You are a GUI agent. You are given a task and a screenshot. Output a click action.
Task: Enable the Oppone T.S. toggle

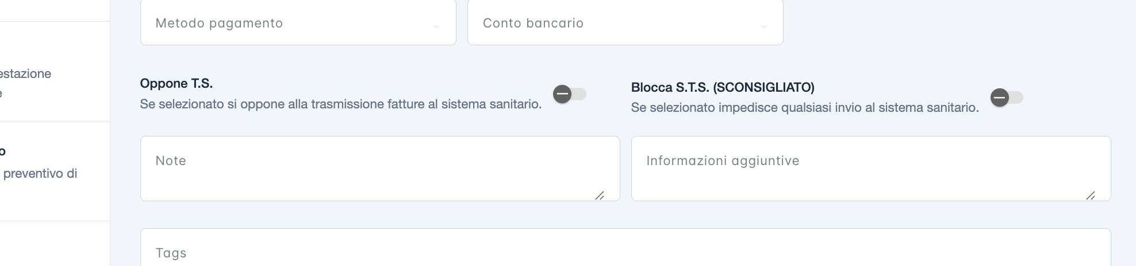coord(569,94)
